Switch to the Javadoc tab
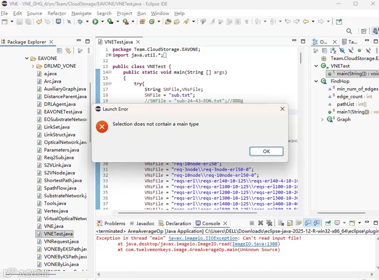The height and width of the screenshot is (280, 379). point(142,223)
